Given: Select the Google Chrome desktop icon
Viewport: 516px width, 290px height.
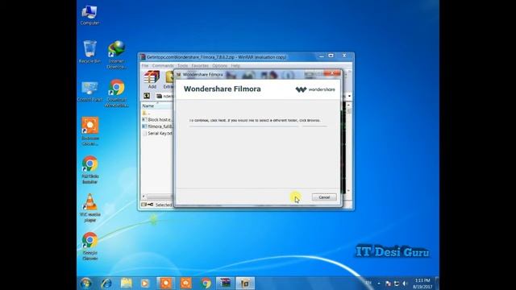Looking at the screenshot, I should (89, 246).
